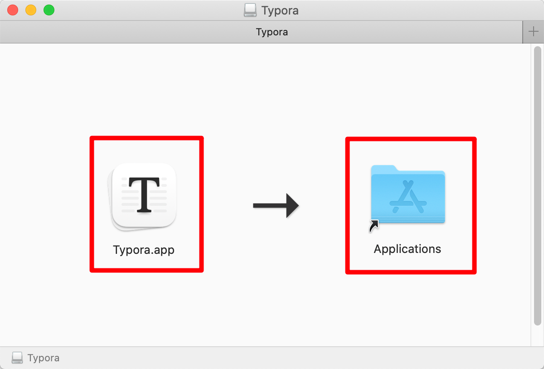Select the Applications folder shortcut
The height and width of the screenshot is (369, 544).
click(x=407, y=198)
